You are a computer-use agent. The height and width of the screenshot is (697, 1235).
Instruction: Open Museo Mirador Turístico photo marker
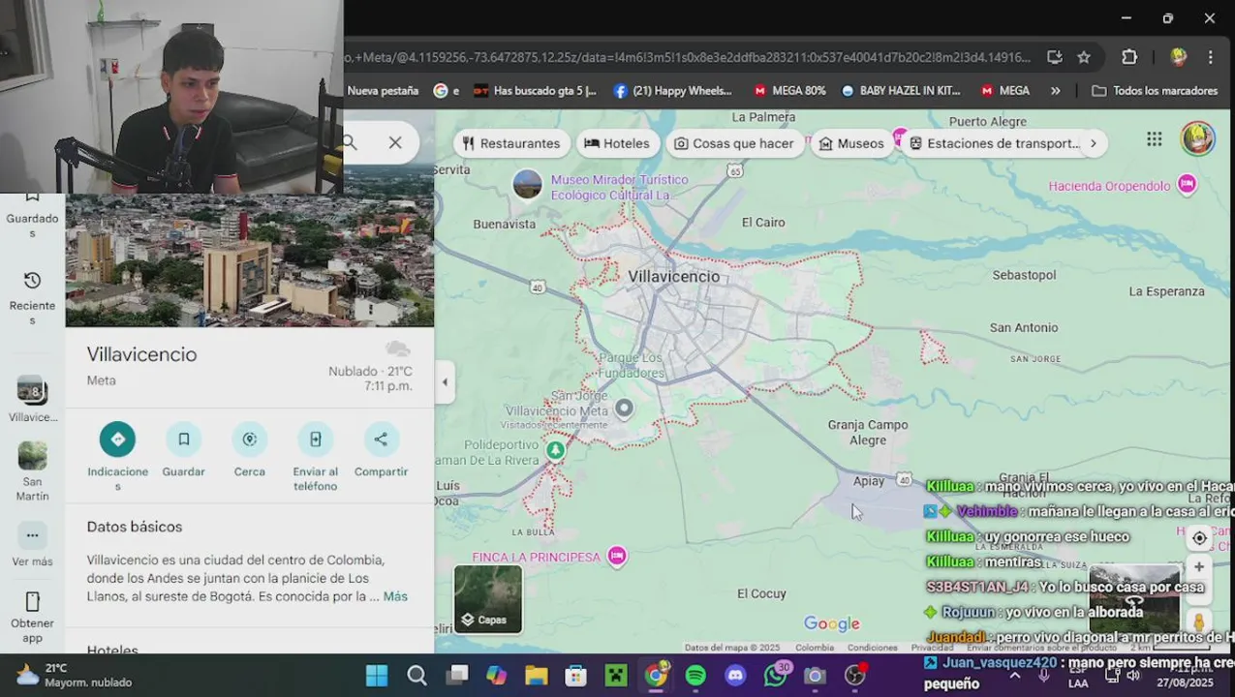pos(528,184)
